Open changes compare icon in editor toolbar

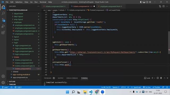(160, 6)
